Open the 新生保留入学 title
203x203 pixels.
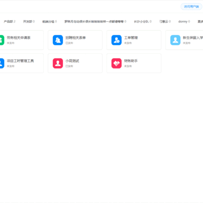[193, 38]
